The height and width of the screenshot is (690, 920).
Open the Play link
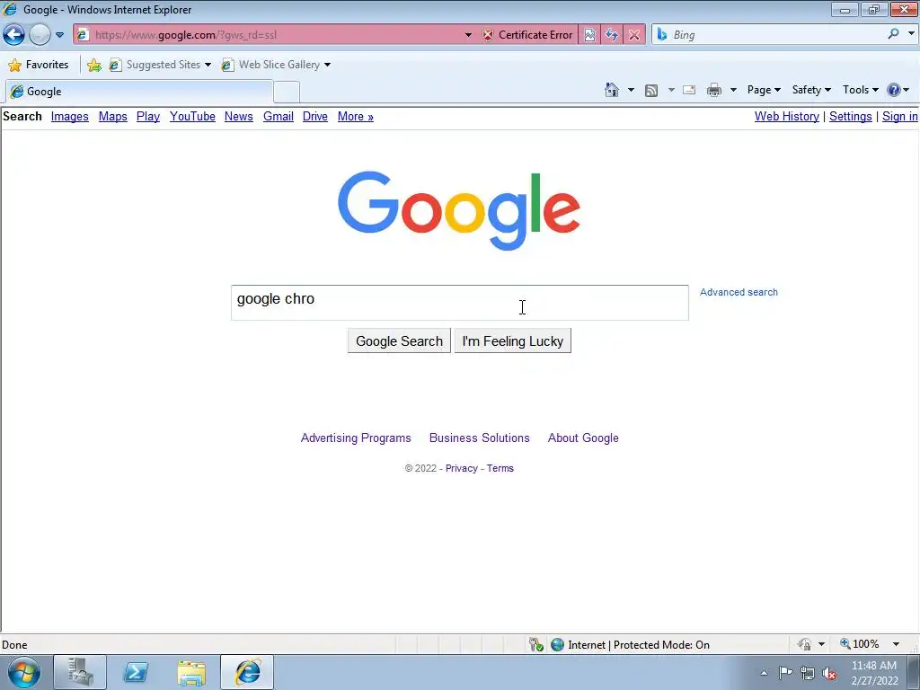(148, 116)
